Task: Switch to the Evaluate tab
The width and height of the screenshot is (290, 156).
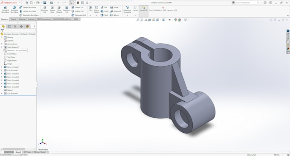Action: pos(31,19)
